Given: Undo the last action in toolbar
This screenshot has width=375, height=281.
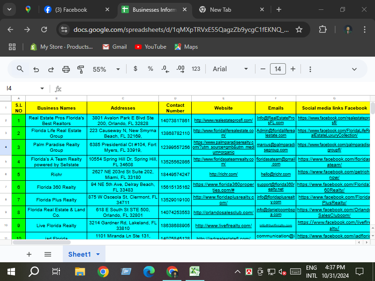Looking at the screenshot, I should pos(36,69).
